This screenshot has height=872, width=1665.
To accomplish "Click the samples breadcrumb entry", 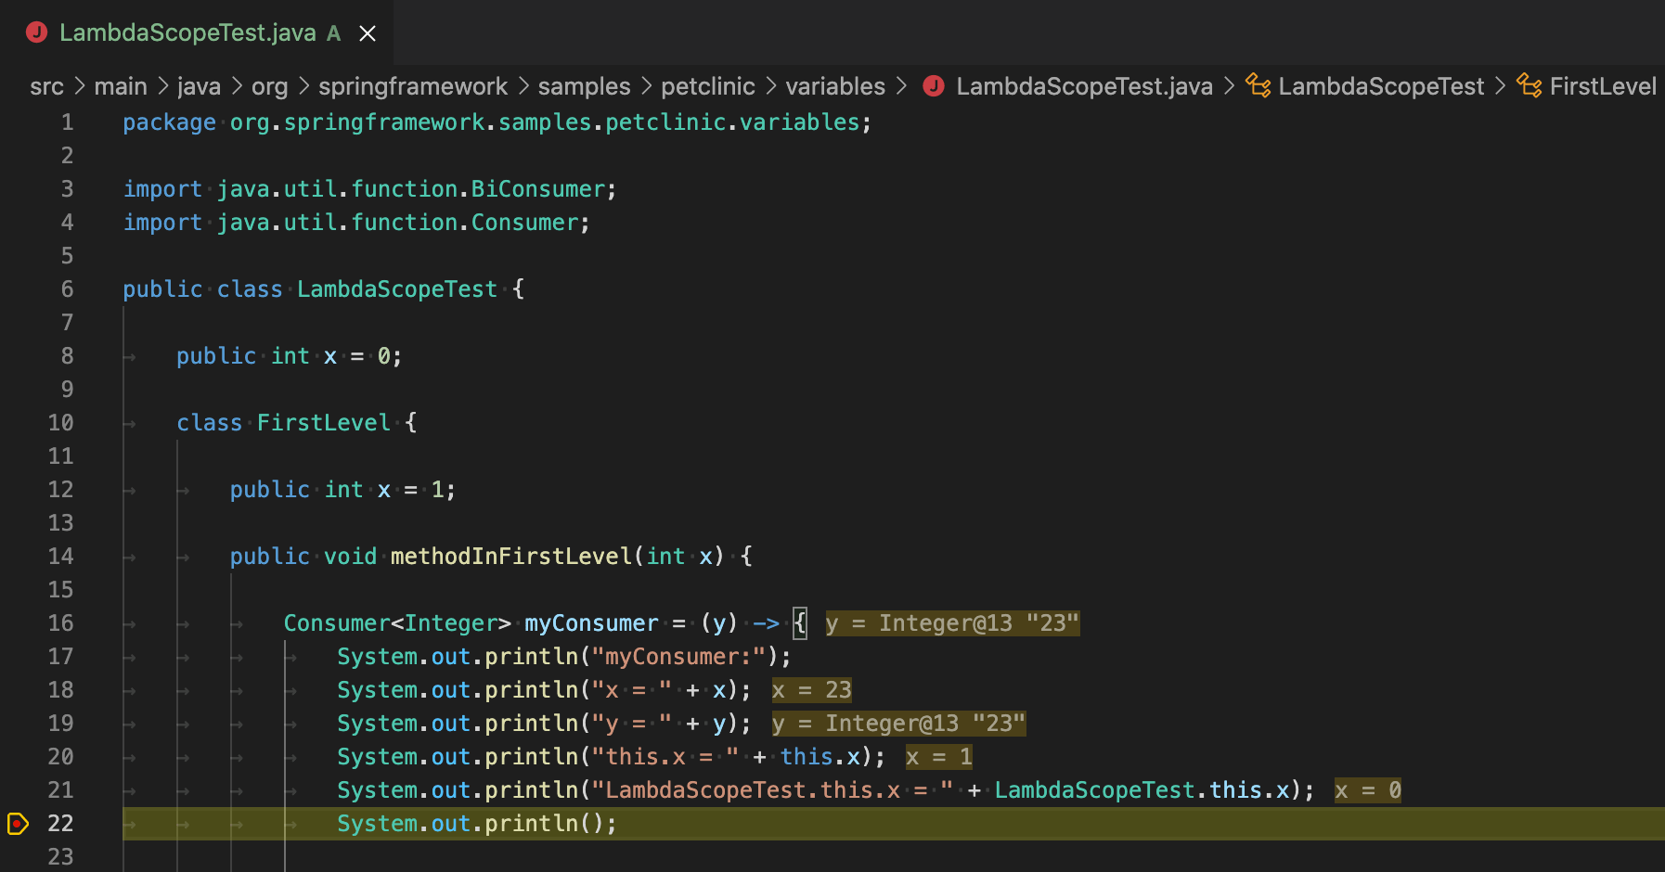I will pyautogui.click(x=584, y=85).
